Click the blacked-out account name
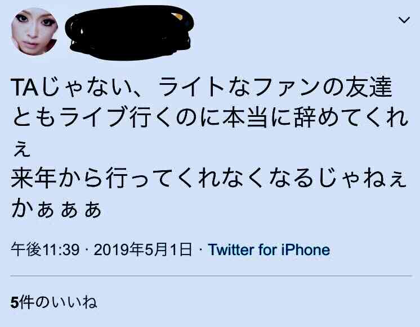 129,33
